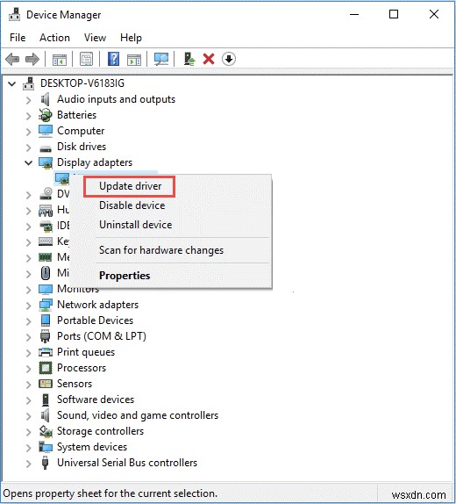Click the Show/Hide console tree icon
The image size is (456, 504).
[x=60, y=60]
